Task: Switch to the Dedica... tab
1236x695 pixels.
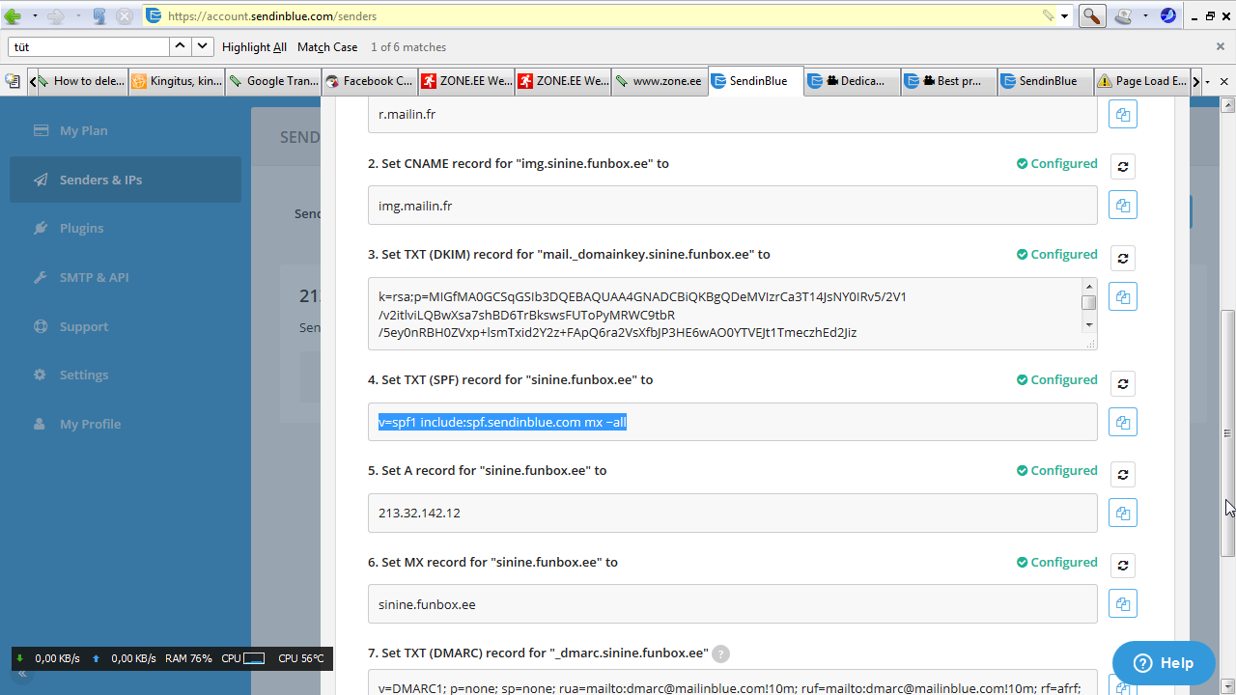Action: point(852,81)
